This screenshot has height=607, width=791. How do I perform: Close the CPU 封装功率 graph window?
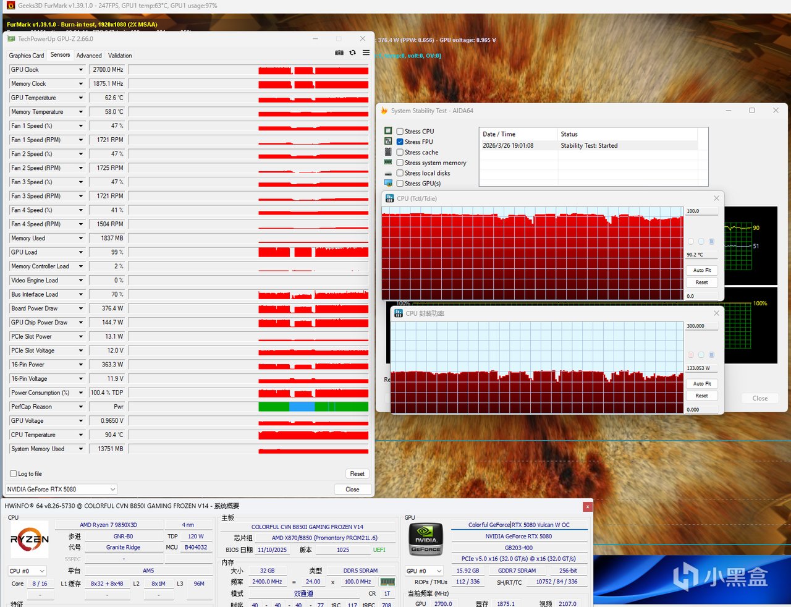pos(716,313)
